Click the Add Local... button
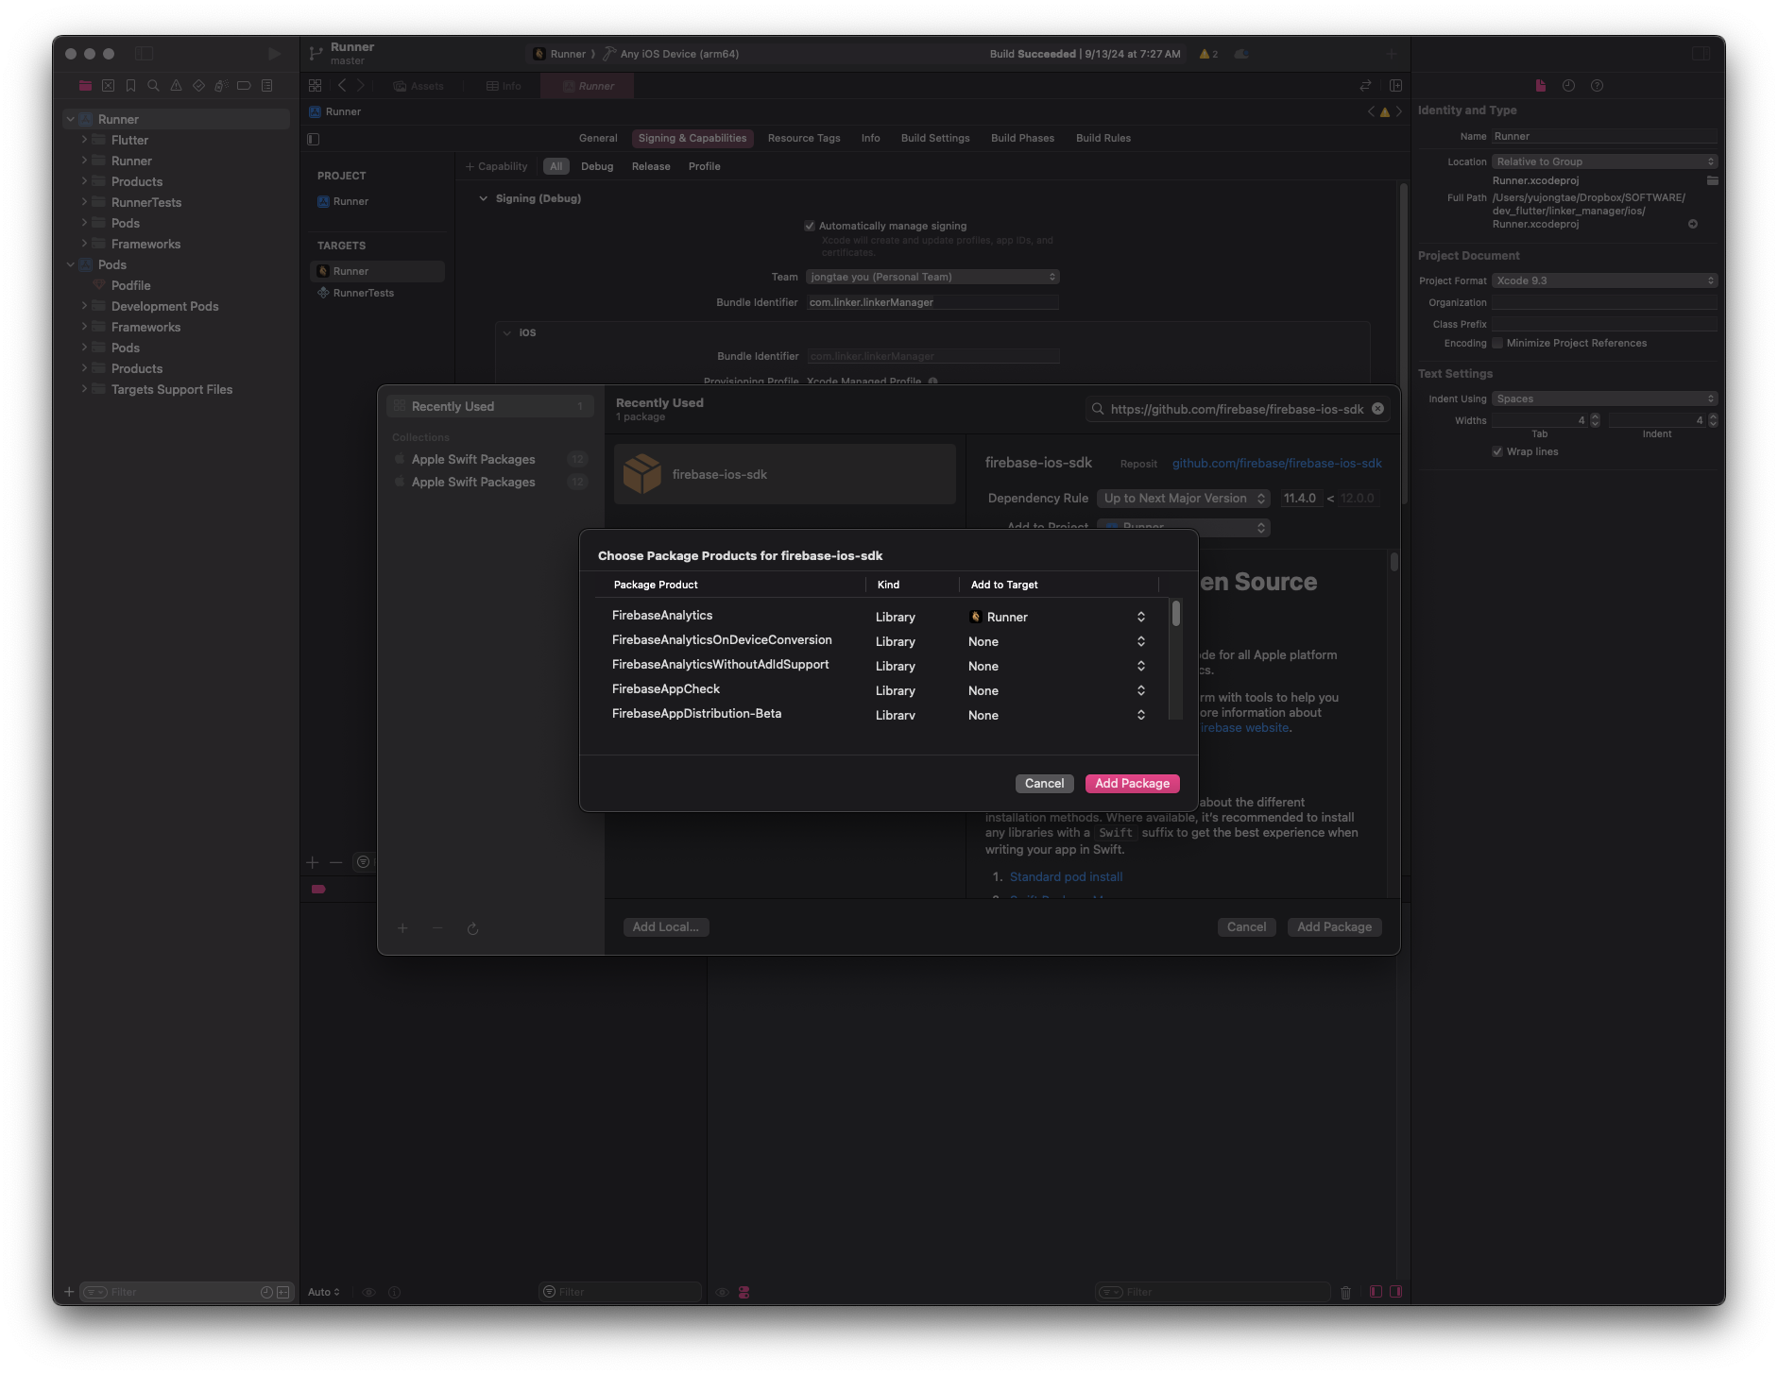The image size is (1778, 1375). (x=665, y=927)
